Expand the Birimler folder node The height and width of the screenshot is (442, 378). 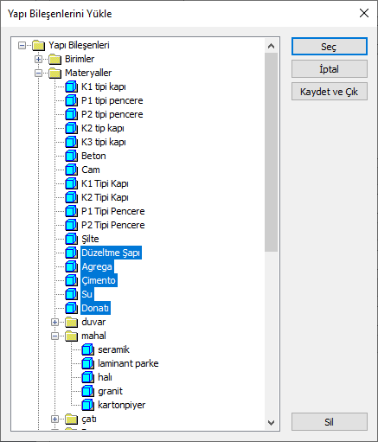click(38, 59)
